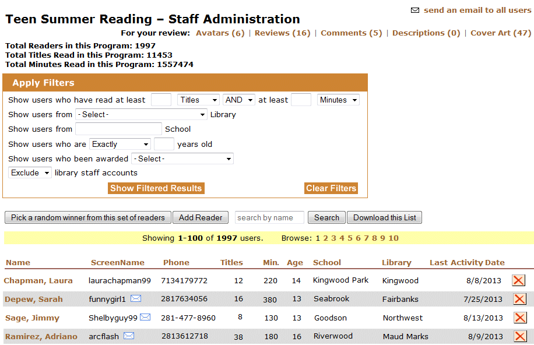Open the Exclude staff accounts dropdown
This screenshot has height=345, width=534.
(30, 173)
